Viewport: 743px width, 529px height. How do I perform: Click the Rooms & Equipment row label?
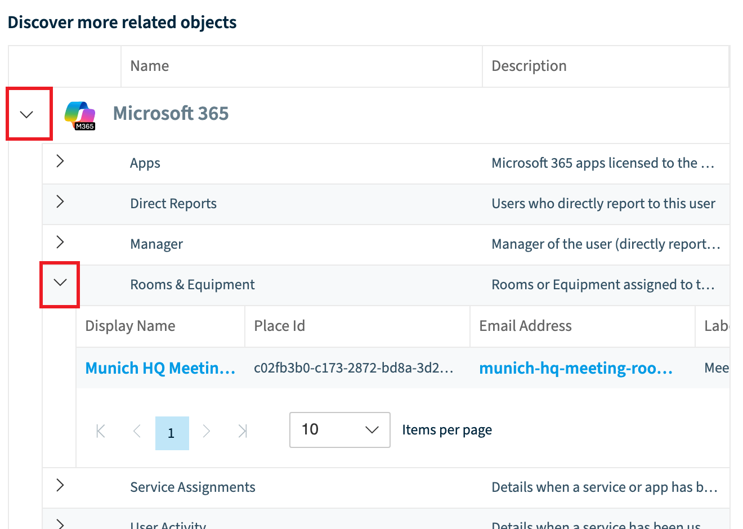(193, 285)
